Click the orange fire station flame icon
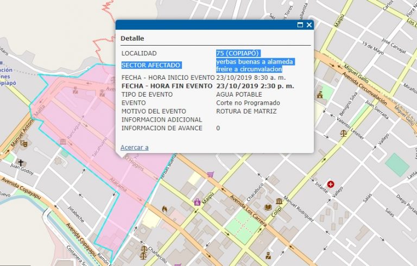417x266 pixels. pos(165,207)
